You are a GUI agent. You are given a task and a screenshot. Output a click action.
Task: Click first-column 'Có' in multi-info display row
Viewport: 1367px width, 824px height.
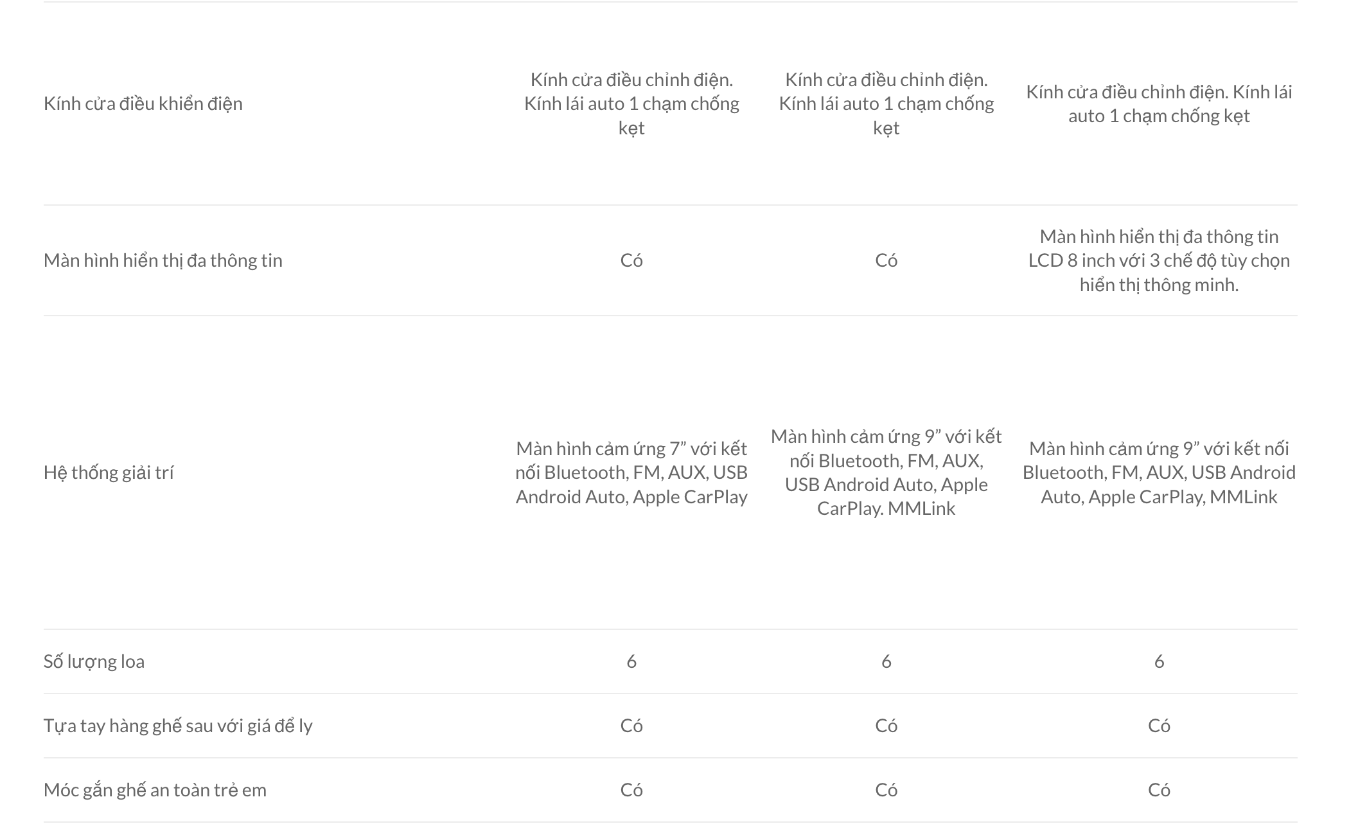[631, 260]
